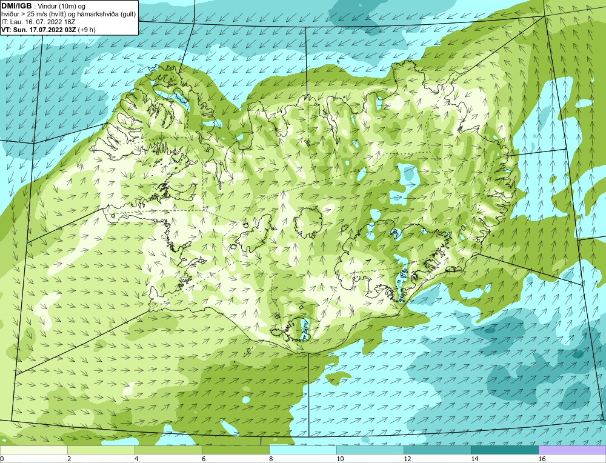Click the 'IT: Lau. 16. 07. 2022 18Z' line
This screenshot has height=463, width=606.
coord(38,22)
